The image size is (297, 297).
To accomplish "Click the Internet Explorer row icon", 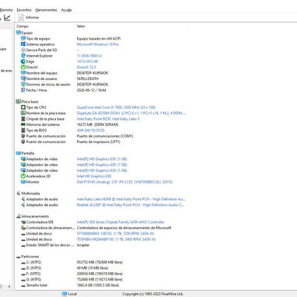I will (x=23, y=55).
